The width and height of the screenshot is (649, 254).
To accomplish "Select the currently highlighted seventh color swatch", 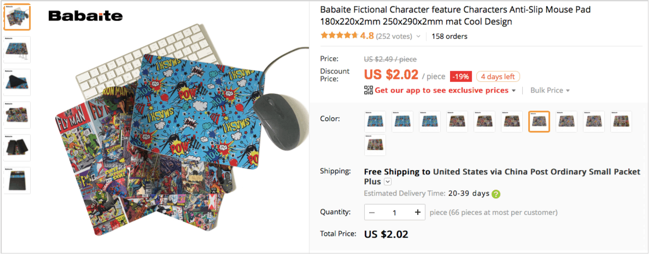I will click(539, 122).
